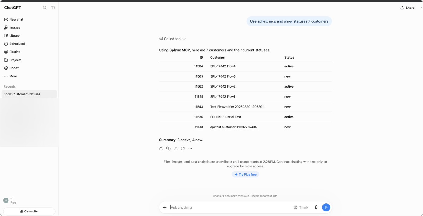Select Show Customer Statuses chat
This screenshot has width=423, height=216.
click(29, 94)
